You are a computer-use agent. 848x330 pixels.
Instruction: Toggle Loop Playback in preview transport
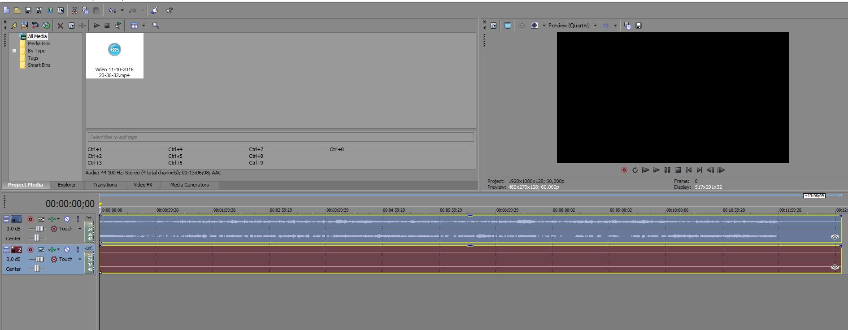coord(635,170)
